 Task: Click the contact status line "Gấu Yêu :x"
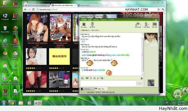coord(86,30)
